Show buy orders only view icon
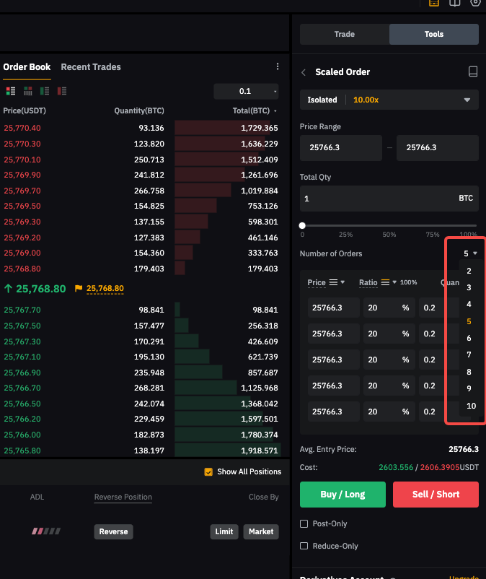 click(x=45, y=91)
